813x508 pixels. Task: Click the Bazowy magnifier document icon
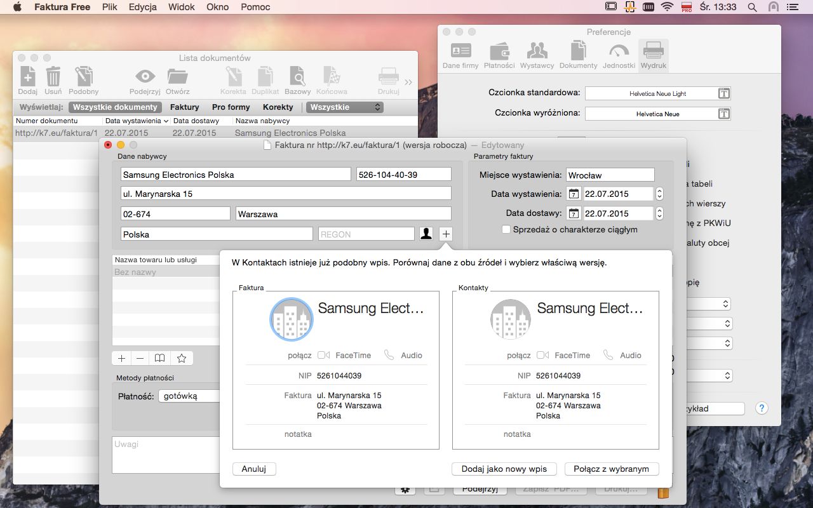point(297,77)
